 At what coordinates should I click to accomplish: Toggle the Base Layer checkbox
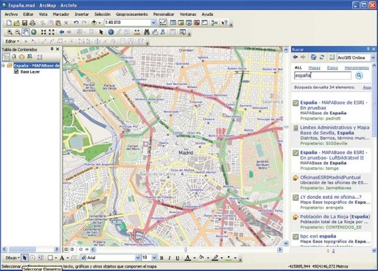click(16, 72)
